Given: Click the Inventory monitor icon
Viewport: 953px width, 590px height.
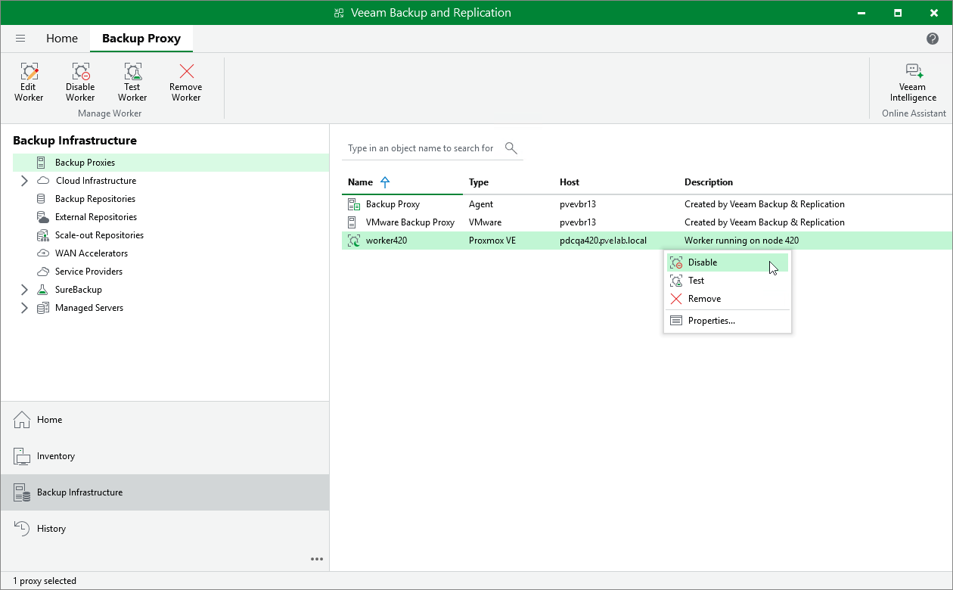Looking at the screenshot, I should tap(22, 456).
